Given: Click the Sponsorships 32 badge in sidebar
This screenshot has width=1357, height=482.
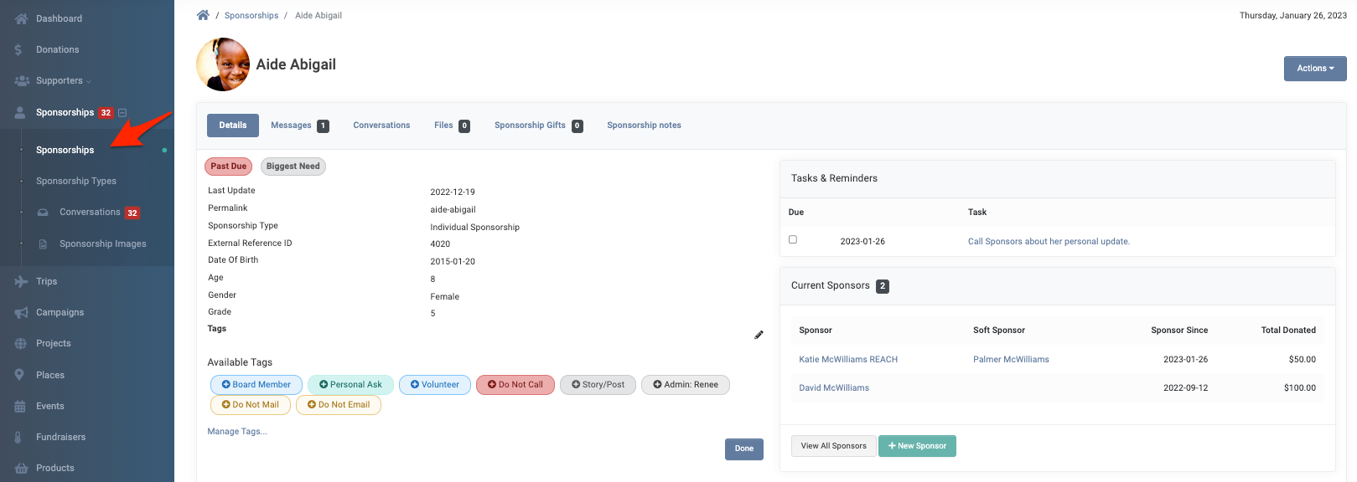Looking at the screenshot, I should click(106, 113).
